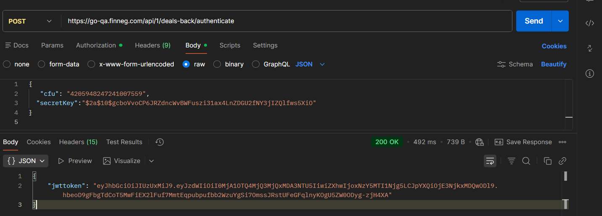Open the Send button arrow dropdown
Screen dimensions: 602x216
pyautogui.click(x=560, y=21)
